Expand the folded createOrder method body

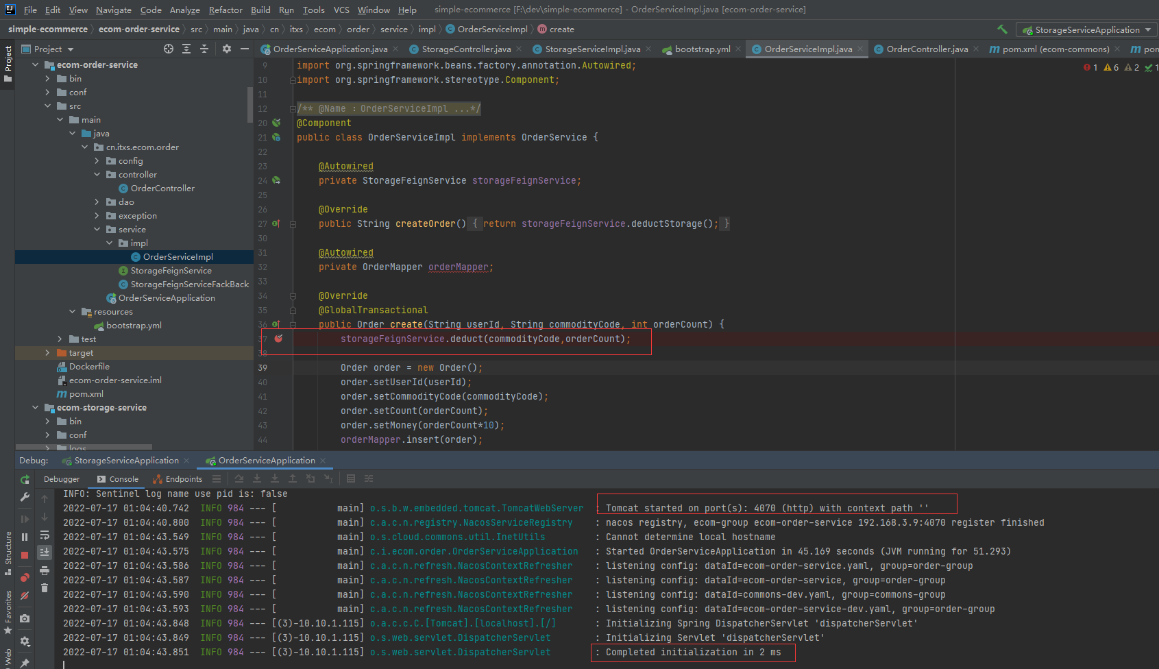tap(293, 224)
